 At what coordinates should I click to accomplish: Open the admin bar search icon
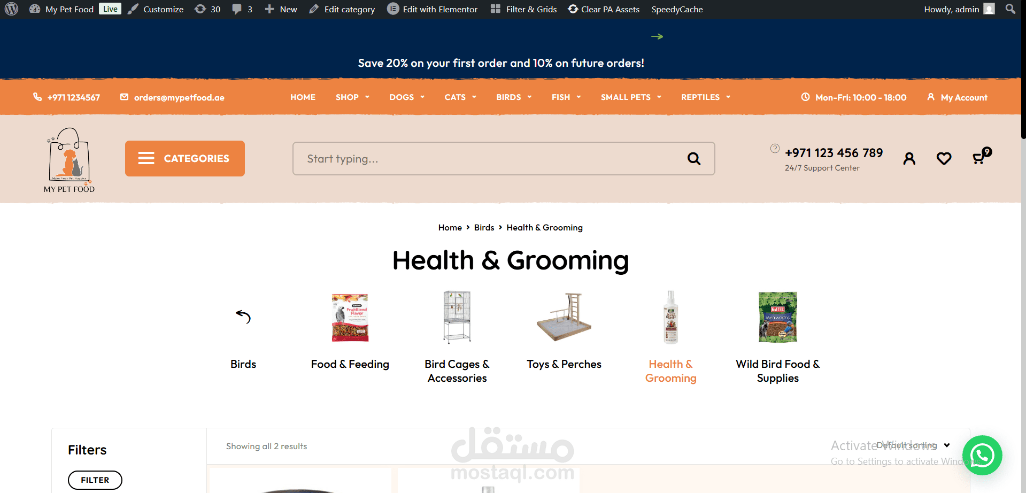coord(1010,9)
